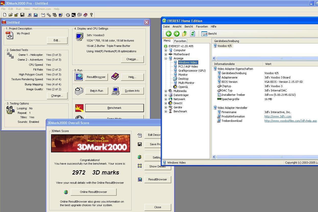Click the Online ResultBrowser button
Image resolution: width=318 pixels, height=212 pixels.
click(x=93, y=192)
